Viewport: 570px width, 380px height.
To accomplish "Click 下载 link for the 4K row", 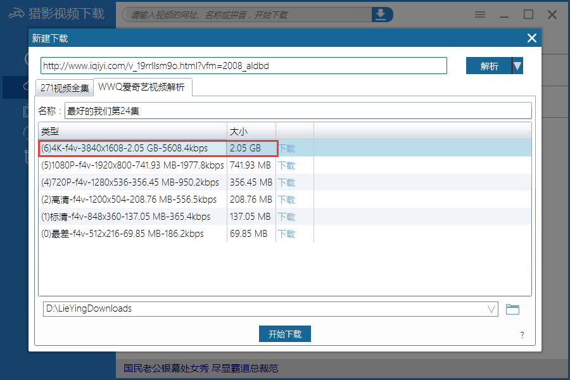I will click(287, 148).
